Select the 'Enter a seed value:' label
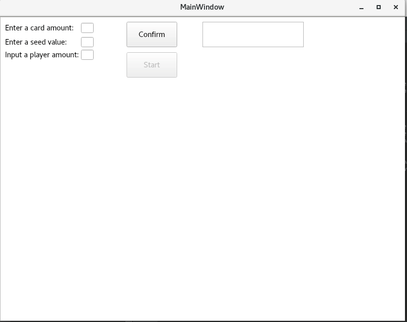 (34, 42)
